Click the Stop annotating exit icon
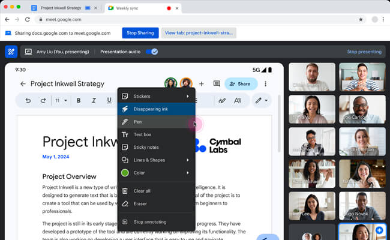Viewport: 390px width, 240px height. pyautogui.click(x=125, y=222)
